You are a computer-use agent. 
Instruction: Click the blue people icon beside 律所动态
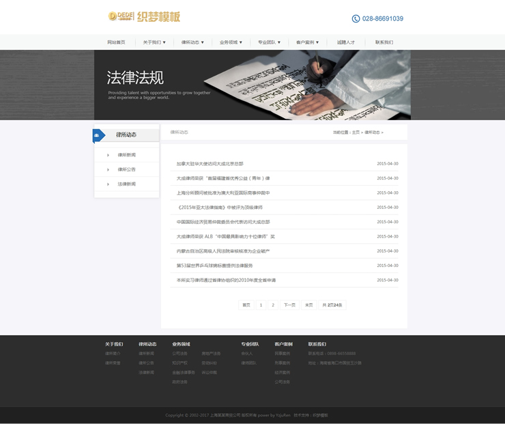point(98,135)
